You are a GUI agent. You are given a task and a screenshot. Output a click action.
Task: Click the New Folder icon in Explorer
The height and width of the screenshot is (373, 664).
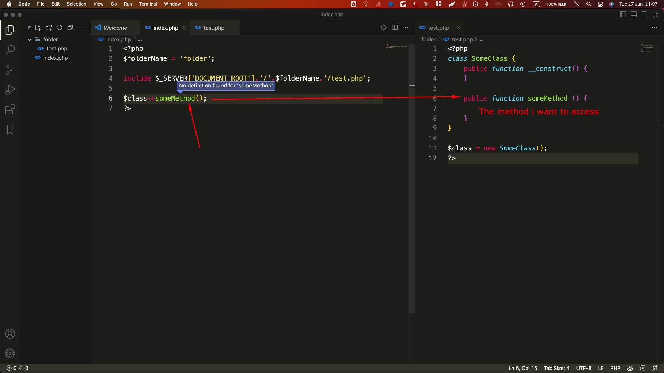pyautogui.click(x=49, y=28)
